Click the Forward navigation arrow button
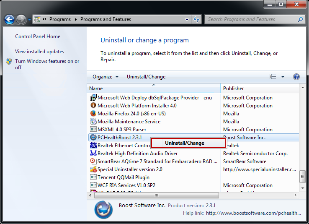309x224 pixels. 21,19
